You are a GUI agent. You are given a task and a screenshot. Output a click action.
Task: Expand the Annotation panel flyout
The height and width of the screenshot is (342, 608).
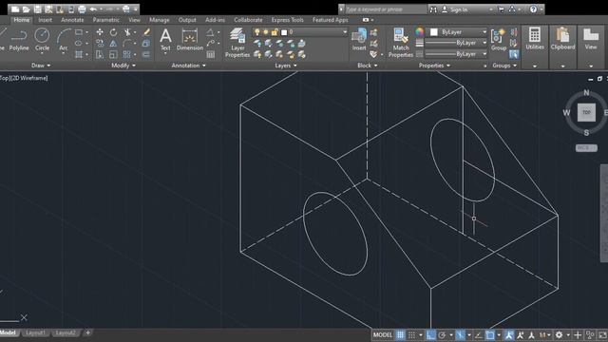click(188, 66)
